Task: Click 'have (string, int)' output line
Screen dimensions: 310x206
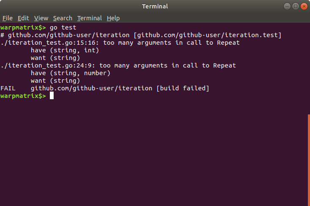Action: point(65,50)
